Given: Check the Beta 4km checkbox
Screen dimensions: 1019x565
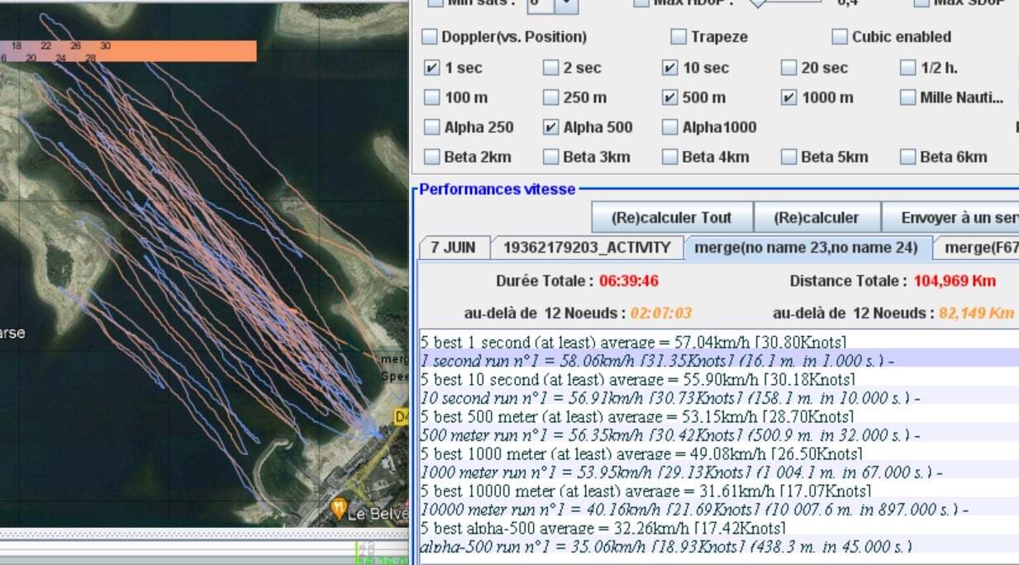Looking at the screenshot, I should coord(669,157).
